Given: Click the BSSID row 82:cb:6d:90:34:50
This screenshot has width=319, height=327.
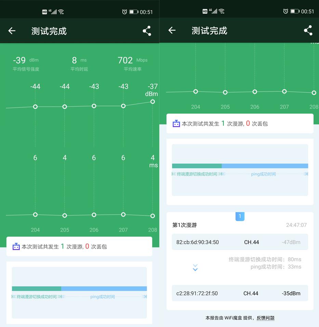Looking at the screenshot, I should pos(240,242).
